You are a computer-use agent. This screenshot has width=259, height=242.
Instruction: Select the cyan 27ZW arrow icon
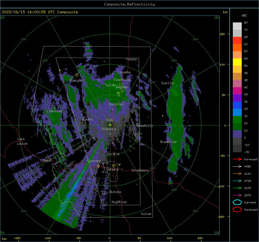click(x=237, y=181)
